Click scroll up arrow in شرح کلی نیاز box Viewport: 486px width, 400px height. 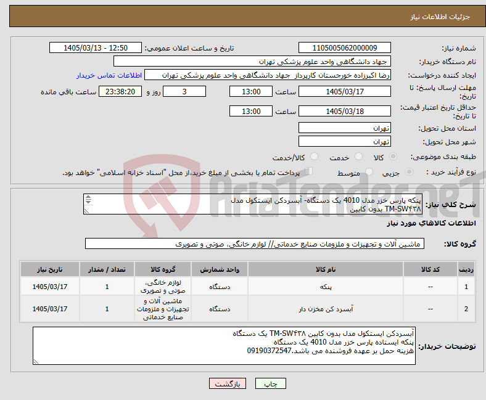click(x=88, y=197)
